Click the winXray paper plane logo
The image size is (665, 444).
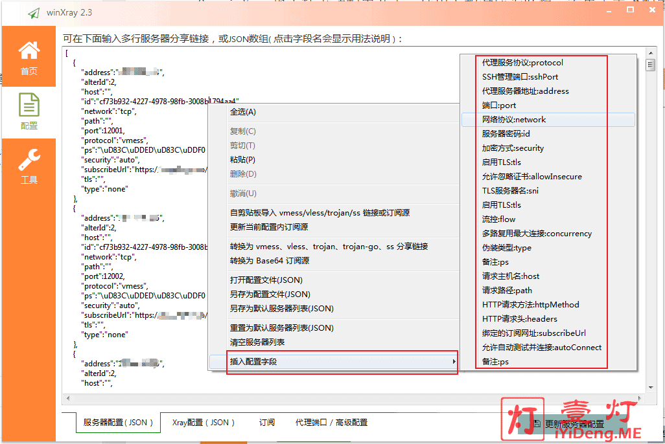pos(34,13)
